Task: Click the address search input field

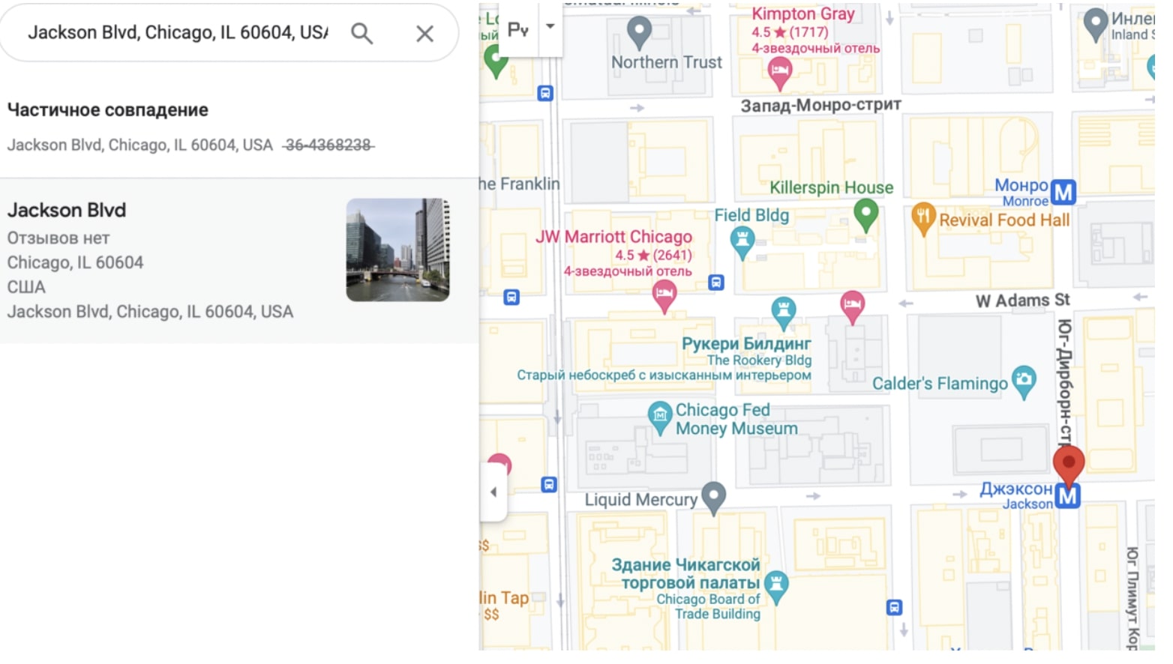Action: [x=178, y=32]
